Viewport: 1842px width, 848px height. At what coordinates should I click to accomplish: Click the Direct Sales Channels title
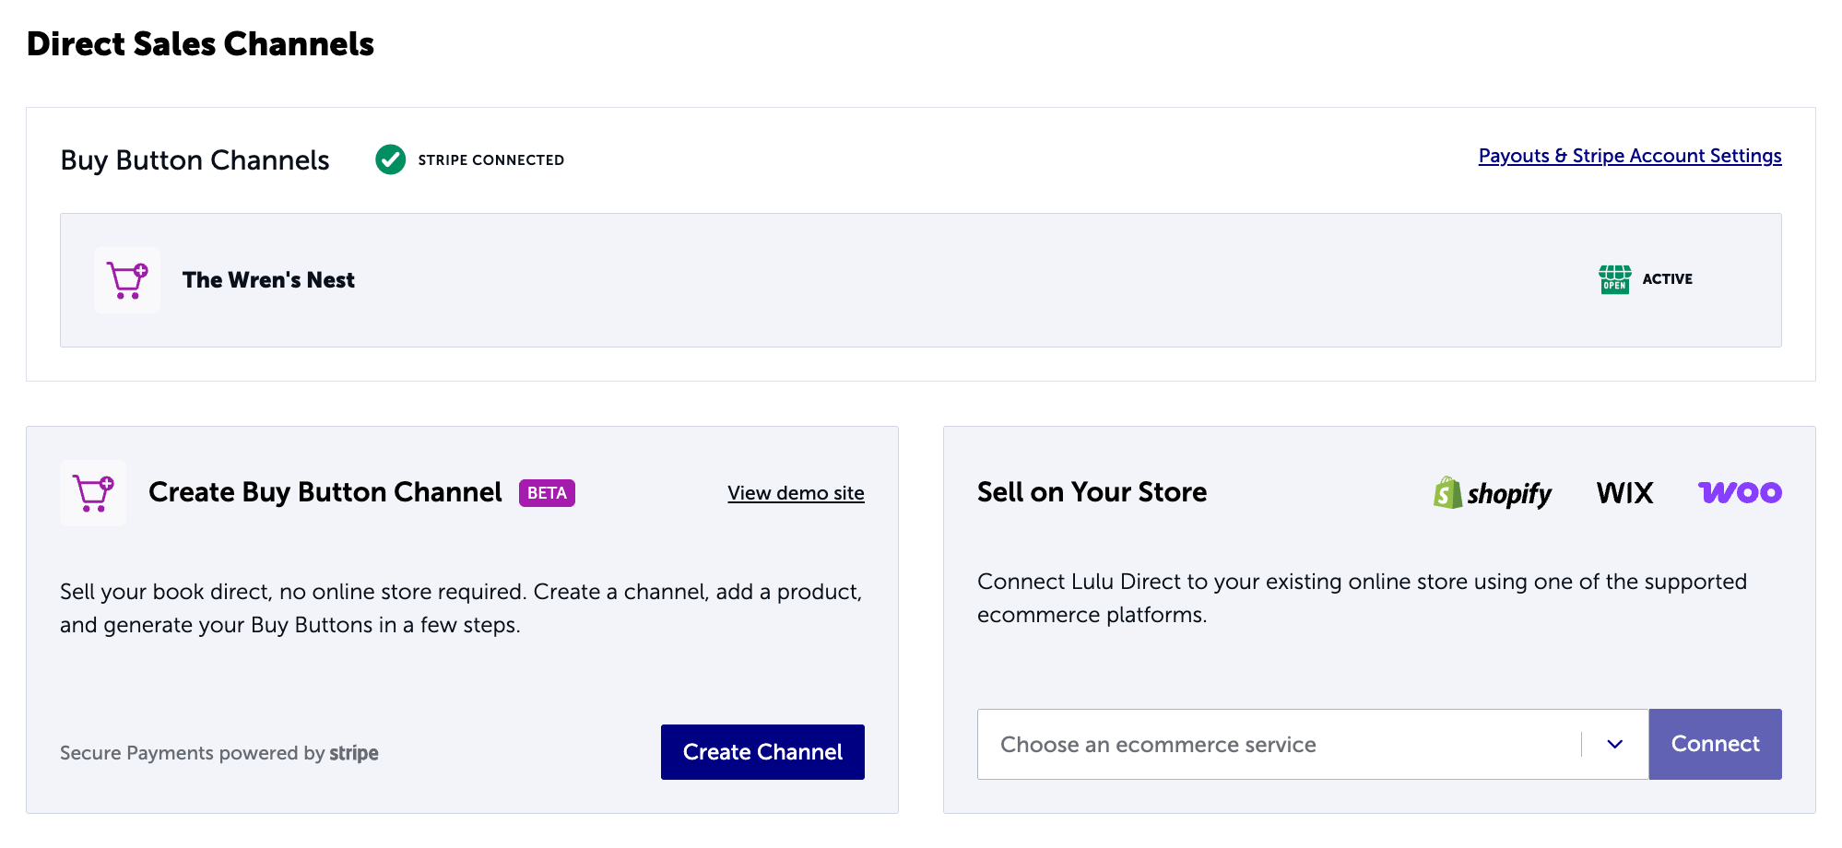click(200, 44)
